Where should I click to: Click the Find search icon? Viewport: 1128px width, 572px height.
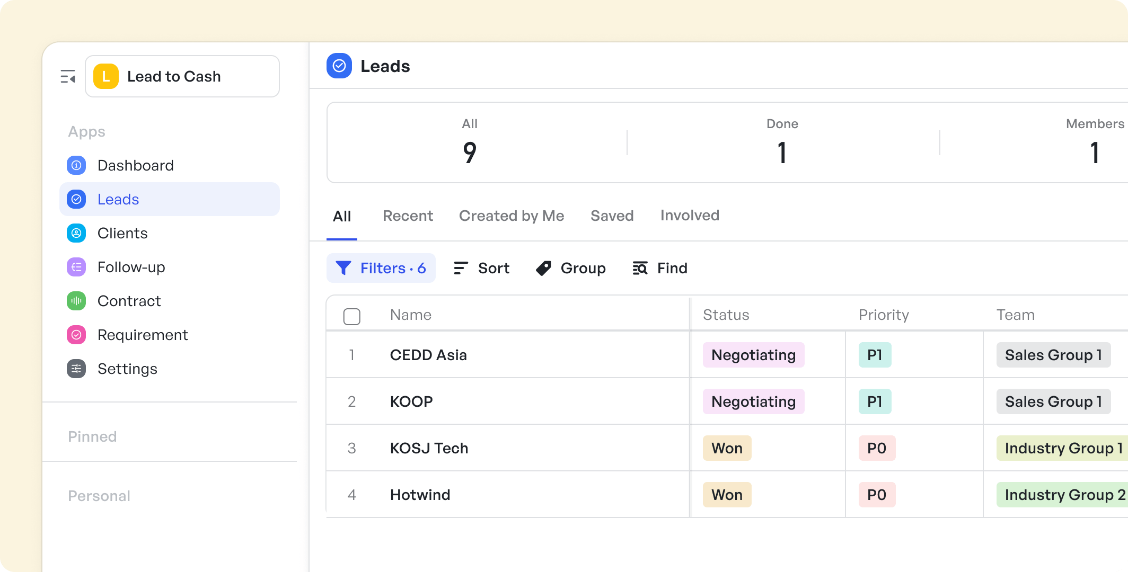pyautogui.click(x=640, y=268)
